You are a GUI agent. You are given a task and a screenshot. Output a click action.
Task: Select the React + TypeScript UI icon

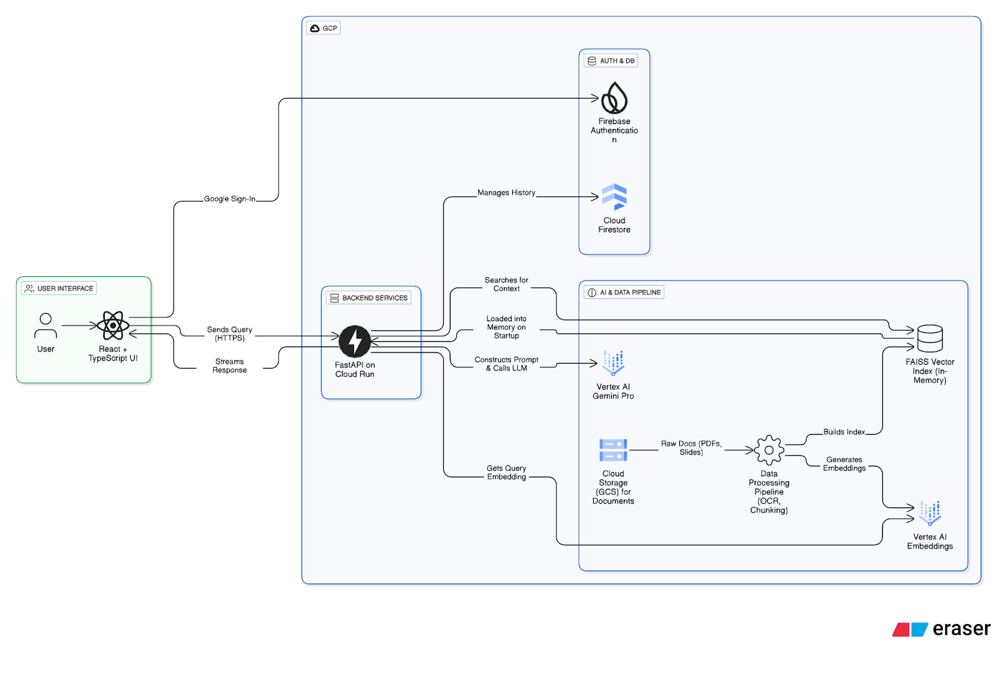113,325
